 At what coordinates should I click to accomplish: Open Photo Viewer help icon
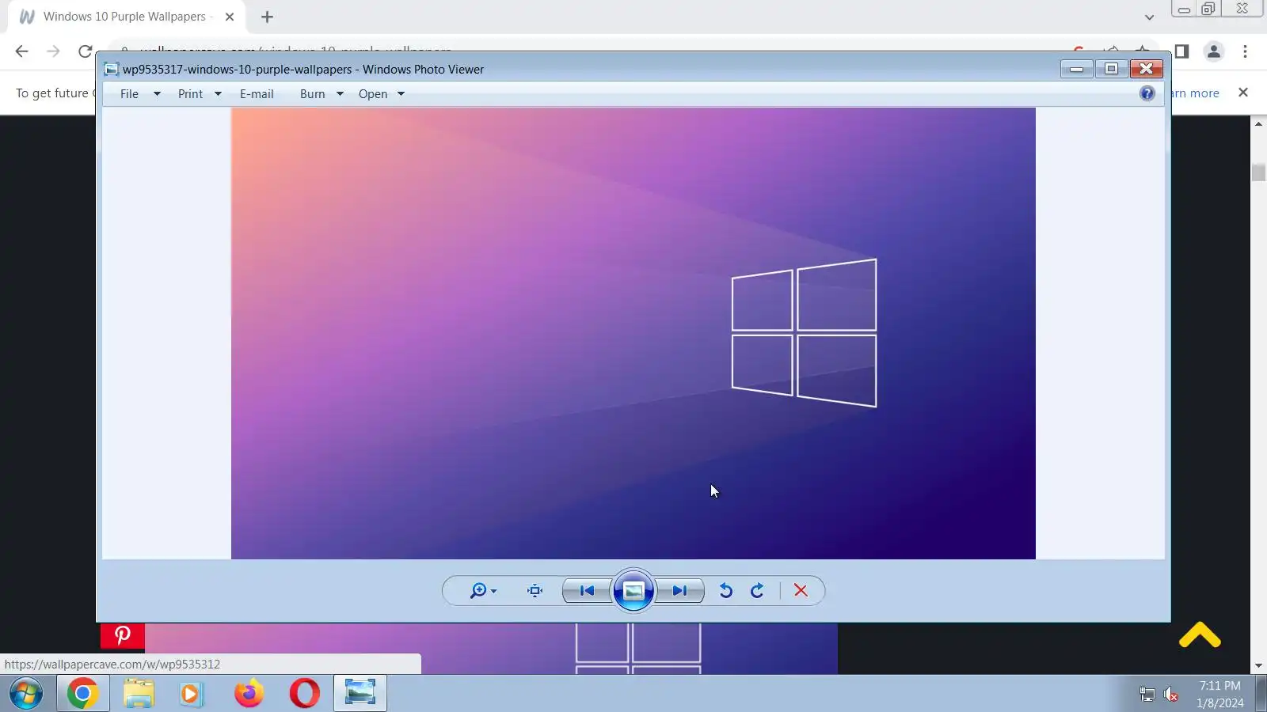(1147, 93)
